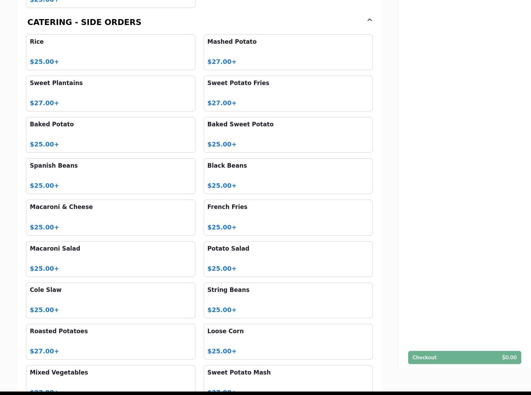Click the green Checkout button
This screenshot has width=531, height=395.
[x=464, y=358]
